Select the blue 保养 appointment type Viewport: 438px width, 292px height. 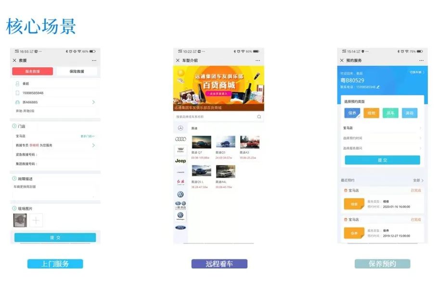352,113
